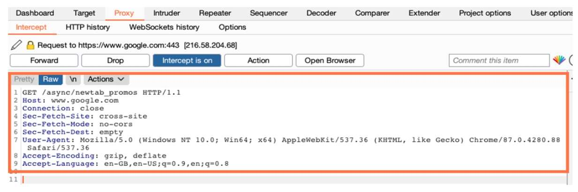
Task: Expand the Actions dropdown menu
Action: point(105,79)
